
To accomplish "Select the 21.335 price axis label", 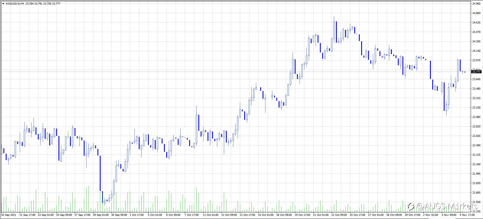I will tap(476, 211).
